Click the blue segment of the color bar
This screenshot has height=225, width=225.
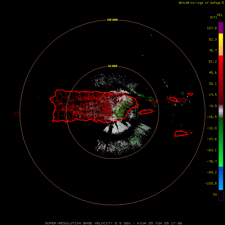click(x=221, y=178)
